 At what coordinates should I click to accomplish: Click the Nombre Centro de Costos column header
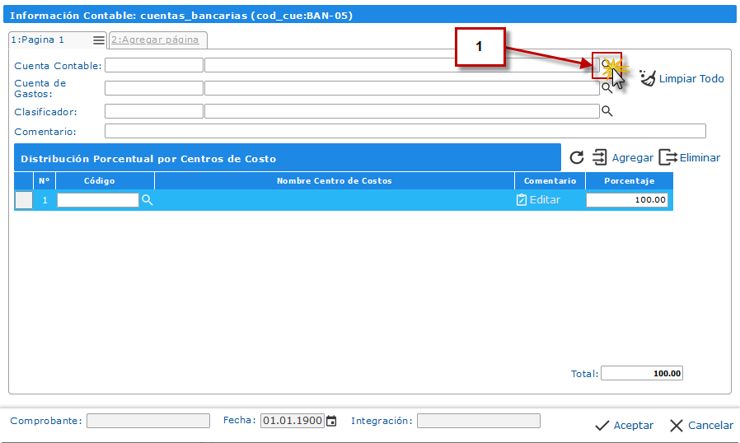click(334, 180)
